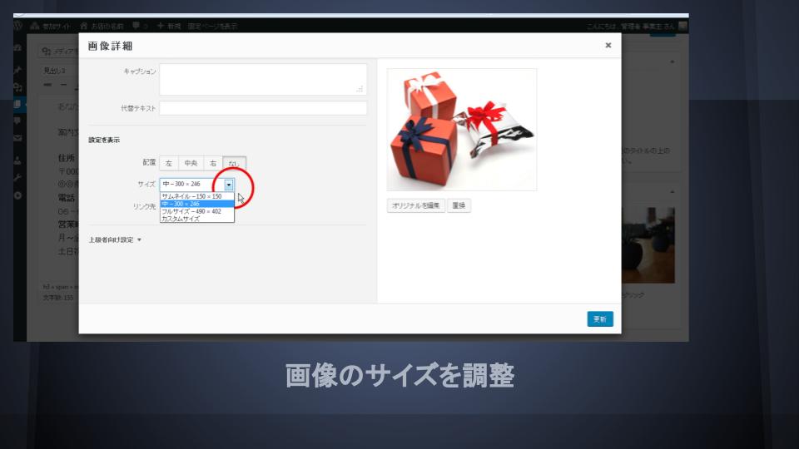The width and height of the screenshot is (799, 449).
Task: Expand the 上級者向け設定 section
Action: [115, 239]
